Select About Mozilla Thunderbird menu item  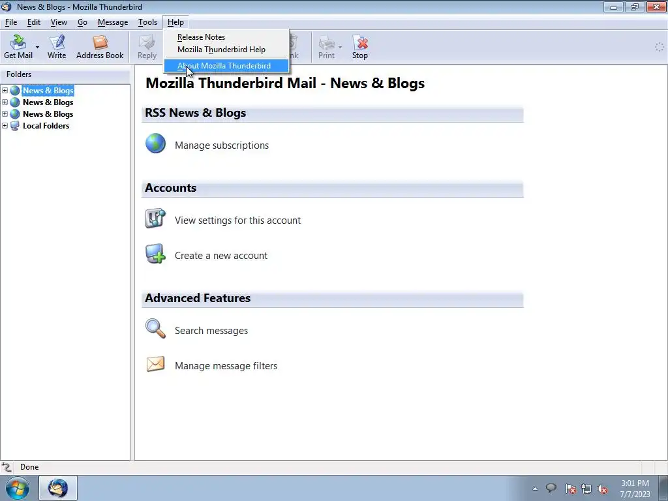coord(226,66)
